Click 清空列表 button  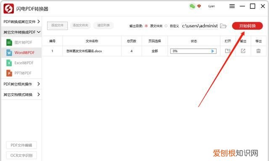(x=103, y=26)
